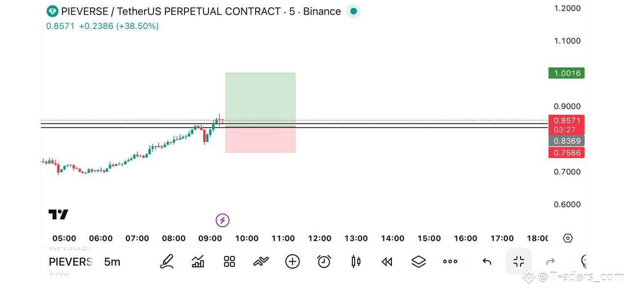This screenshot has width=628, height=289.
Task: Open the indicators chart icon
Action: click(198, 262)
